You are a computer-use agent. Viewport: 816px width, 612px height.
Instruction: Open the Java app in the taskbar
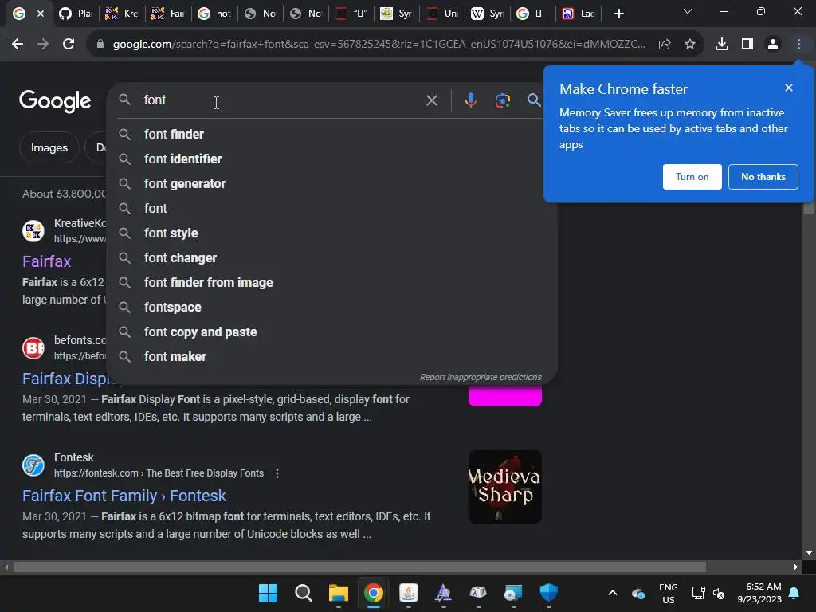[409, 593]
